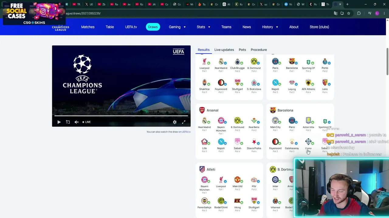Select the S. Bratislava crest
This screenshot has width=389, height=218.
[x=254, y=83]
